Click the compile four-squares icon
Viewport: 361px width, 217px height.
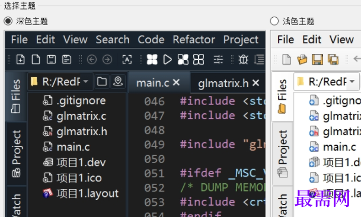[152, 59]
